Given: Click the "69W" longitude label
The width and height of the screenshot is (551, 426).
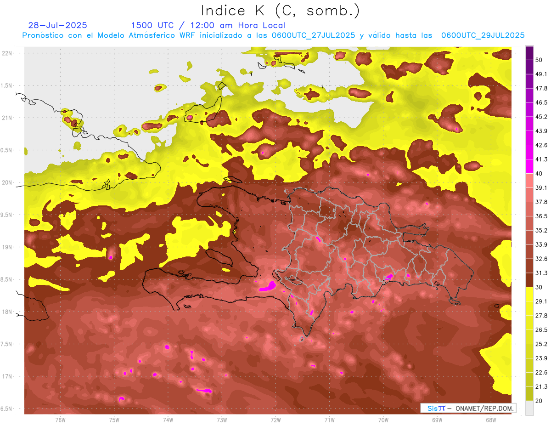Looking at the screenshot, I should click(x=437, y=420).
